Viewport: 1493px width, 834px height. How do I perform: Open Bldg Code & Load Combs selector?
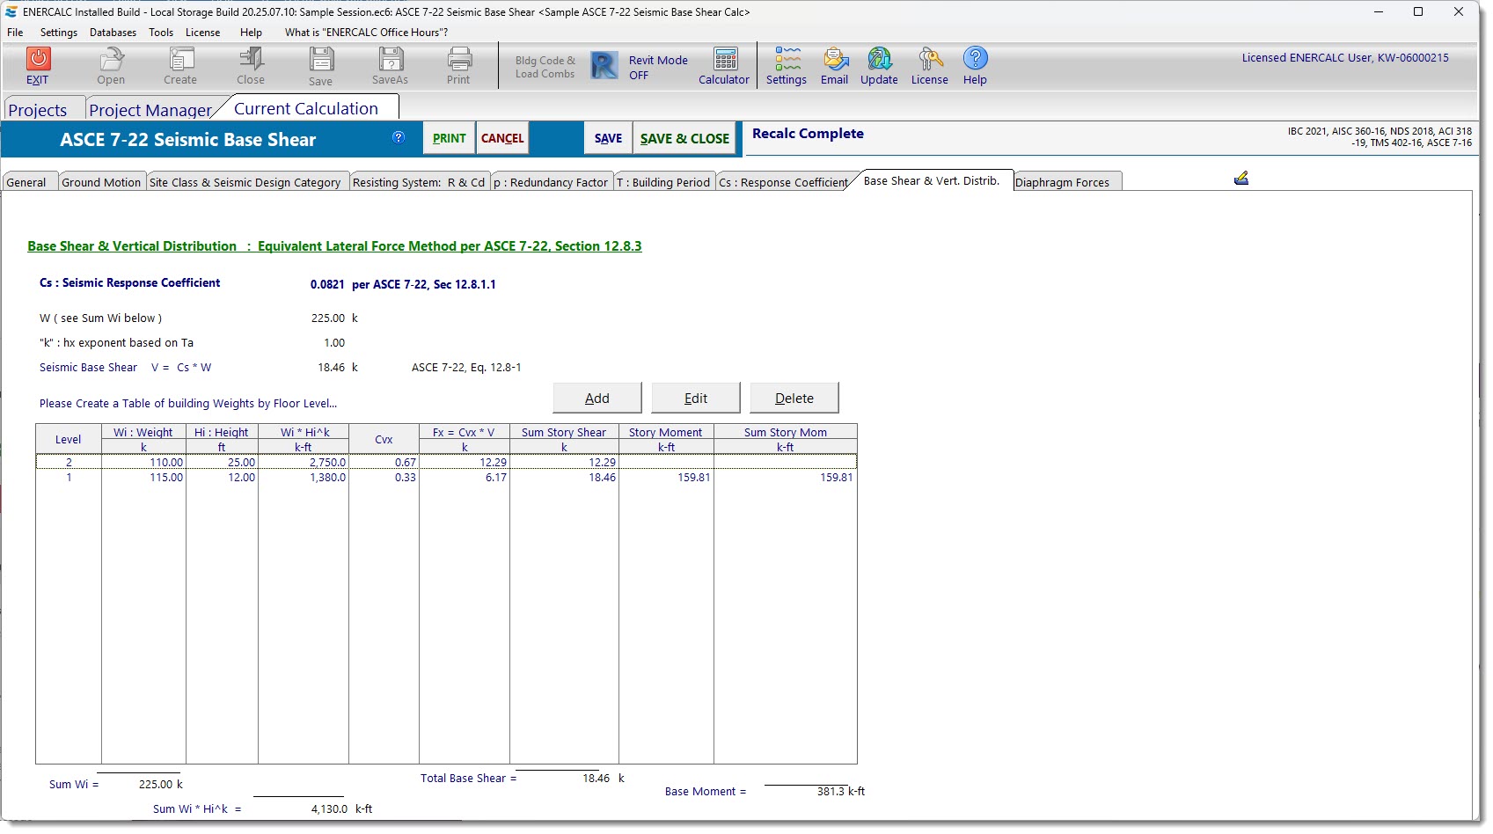pos(545,67)
